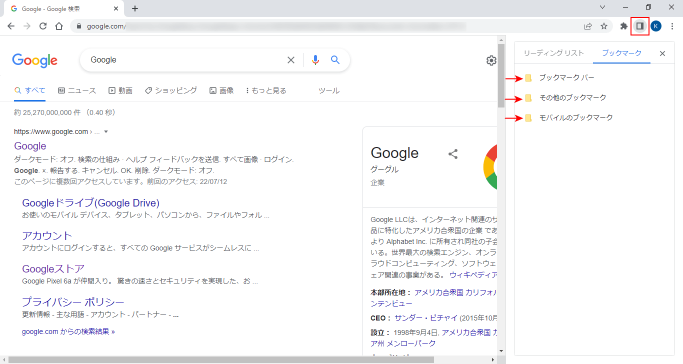This screenshot has width=683, height=364.
Task: Open the tab search chevron
Action: point(602,7)
